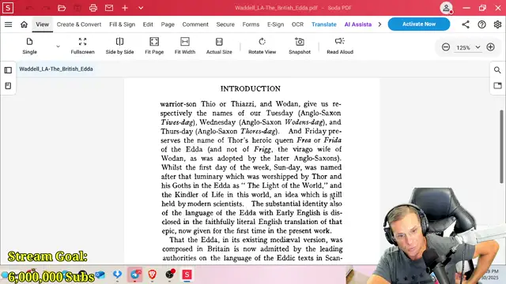Image resolution: width=506 pixels, height=284 pixels.
Task: Open the Page tab
Action: [x=168, y=24]
